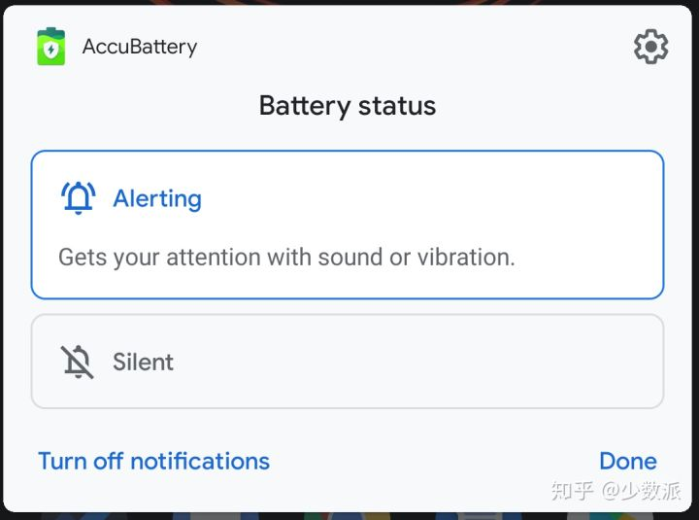The image size is (699, 520).
Task: Select the Alerting notification mode card
Action: click(x=347, y=225)
